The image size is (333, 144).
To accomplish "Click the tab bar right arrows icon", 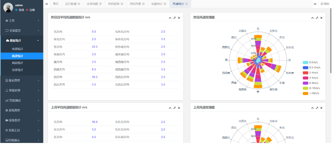I will [x=315, y=4].
